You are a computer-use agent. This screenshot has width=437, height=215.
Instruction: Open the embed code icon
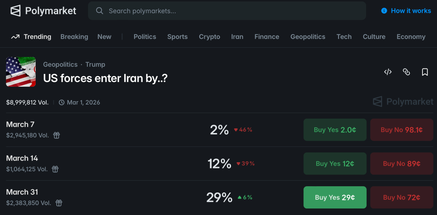click(388, 72)
